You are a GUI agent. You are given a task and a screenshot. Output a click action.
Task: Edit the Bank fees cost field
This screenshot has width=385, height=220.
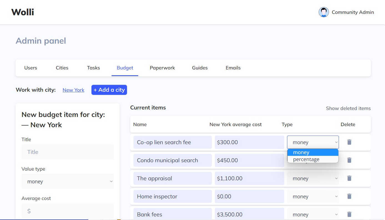coord(249,214)
